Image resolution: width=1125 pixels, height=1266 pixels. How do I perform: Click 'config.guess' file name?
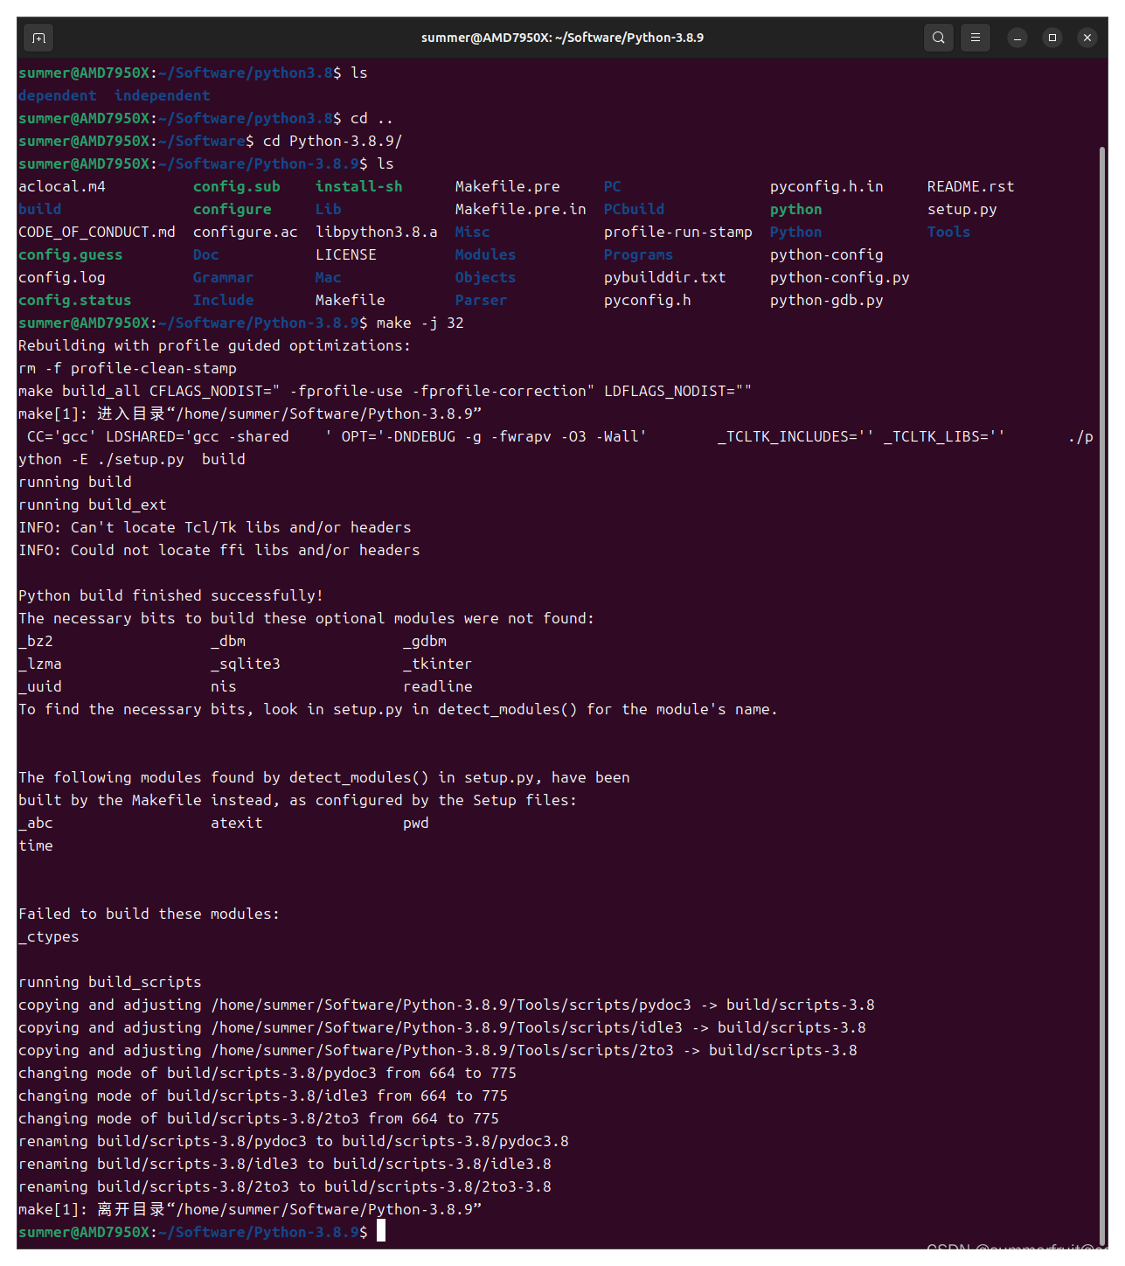71,254
